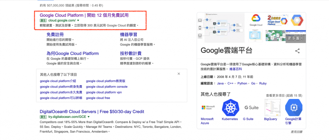Open the BigQuery screenshot thumbnail
The image size is (329, 140).
pyautogui.click(x=272, y=108)
